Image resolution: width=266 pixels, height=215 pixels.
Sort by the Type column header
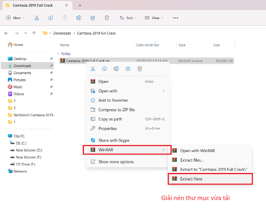(x=182, y=45)
